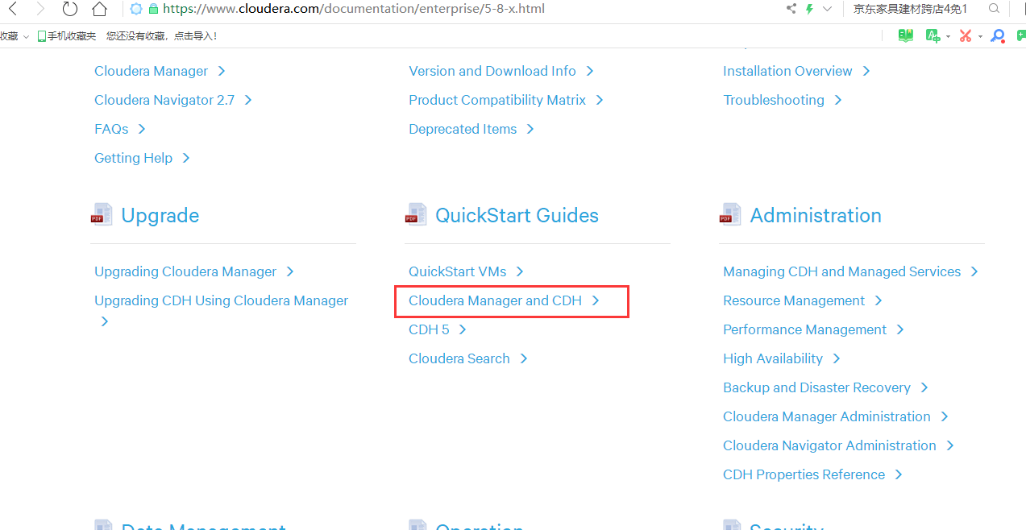Screen dimensions: 1026x530
Task: Go back with the browser back arrow
Action: 12,9
